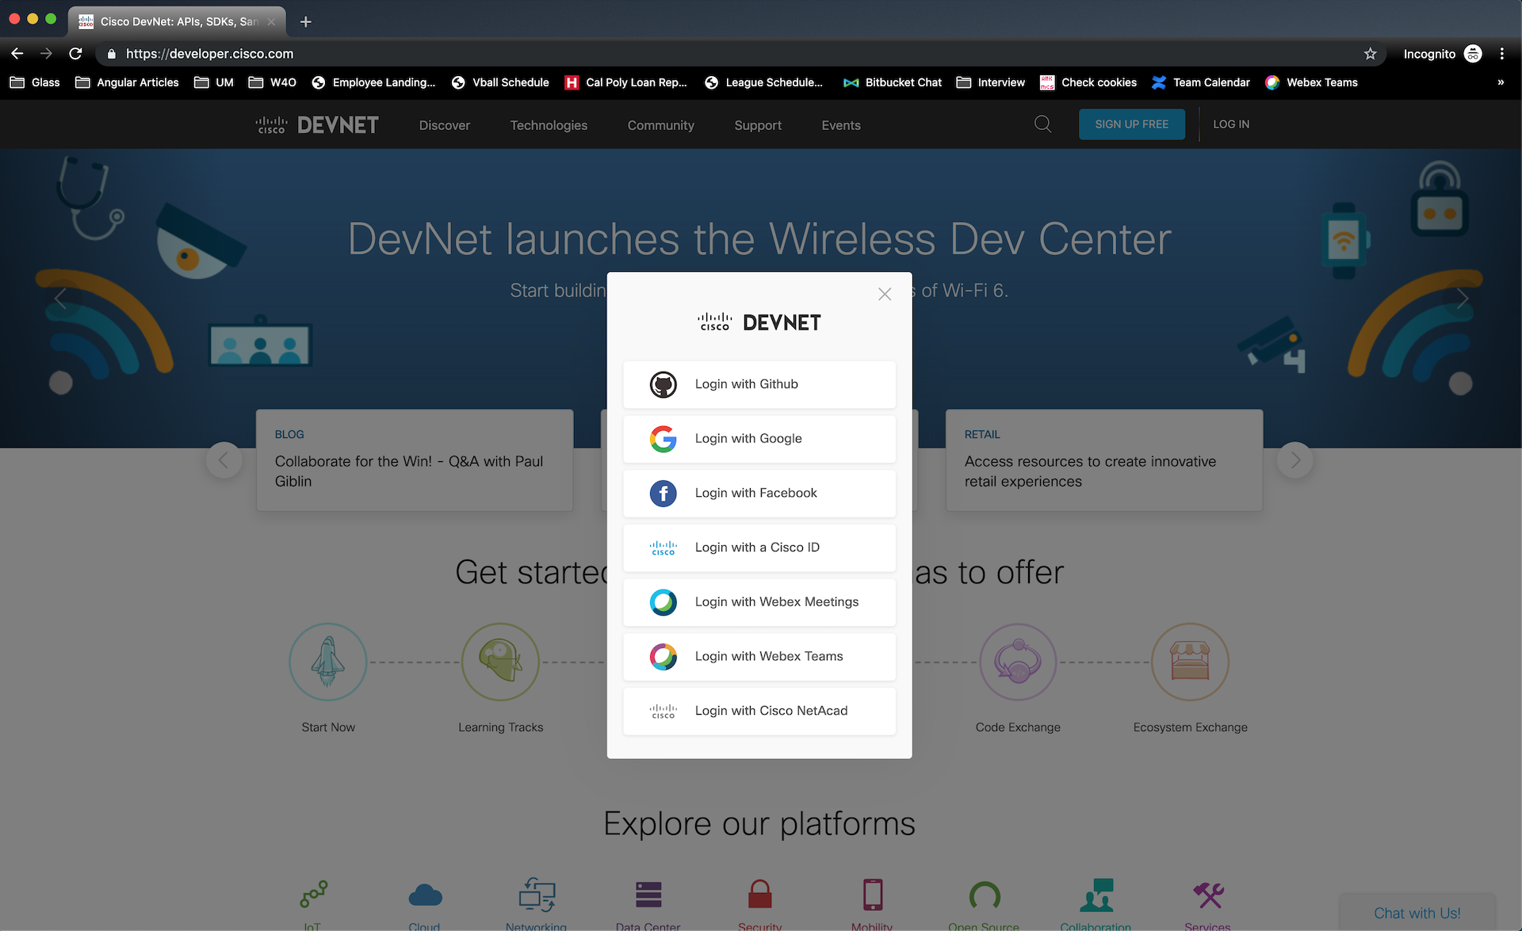Open the IoT platform icon
Viewport: 1522px width, 931px height.
tap(313, 895)
